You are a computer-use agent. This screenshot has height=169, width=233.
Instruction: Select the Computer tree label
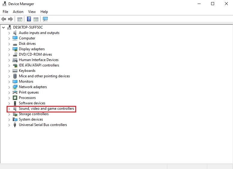coord(27,38)
